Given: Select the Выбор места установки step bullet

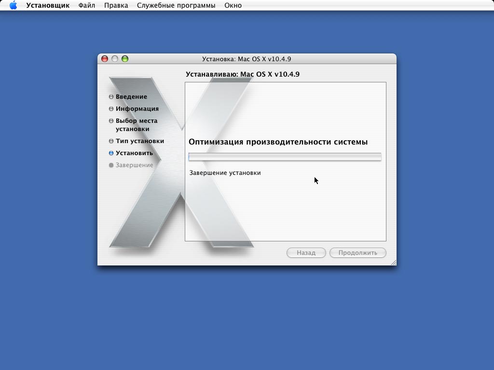Looking at the screenshot, I should [x=111, y=121].
